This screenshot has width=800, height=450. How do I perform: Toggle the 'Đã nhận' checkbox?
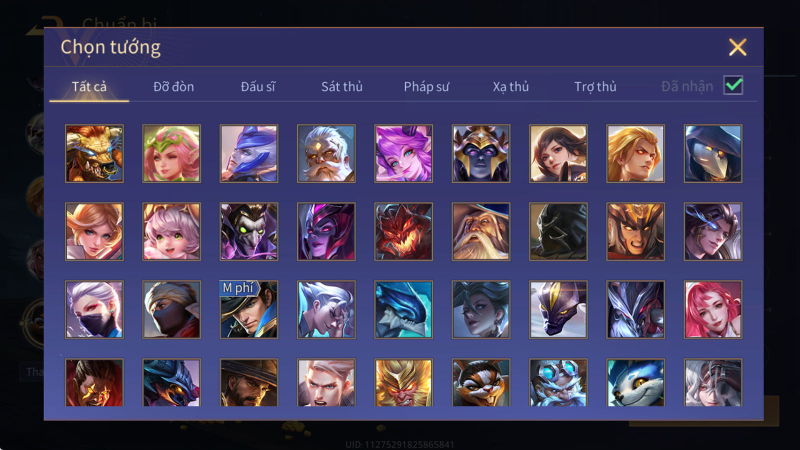pos(733,85)
